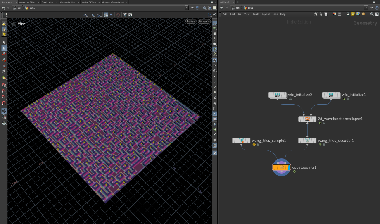This screenshot has height=224, width=380.
Task: Select the wfc_initialize2 node
Action: click(x=278, y=95)
